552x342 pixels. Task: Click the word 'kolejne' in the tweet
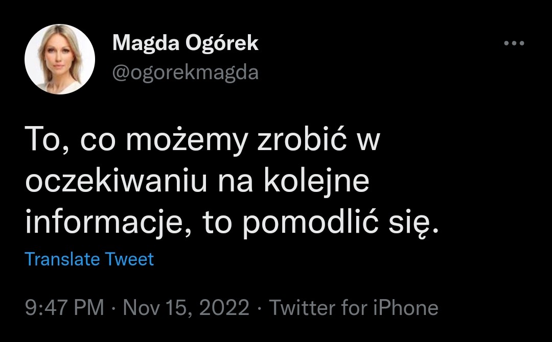(x=316, y=182)
